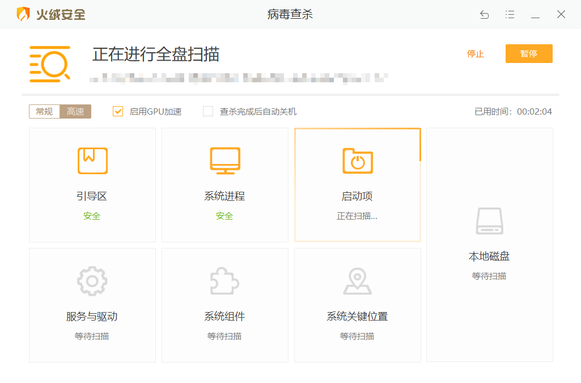The width and height of the screenshot is (581, 383).
Task: Click the back arrow icon in title bar
Action: click(484, 15)
